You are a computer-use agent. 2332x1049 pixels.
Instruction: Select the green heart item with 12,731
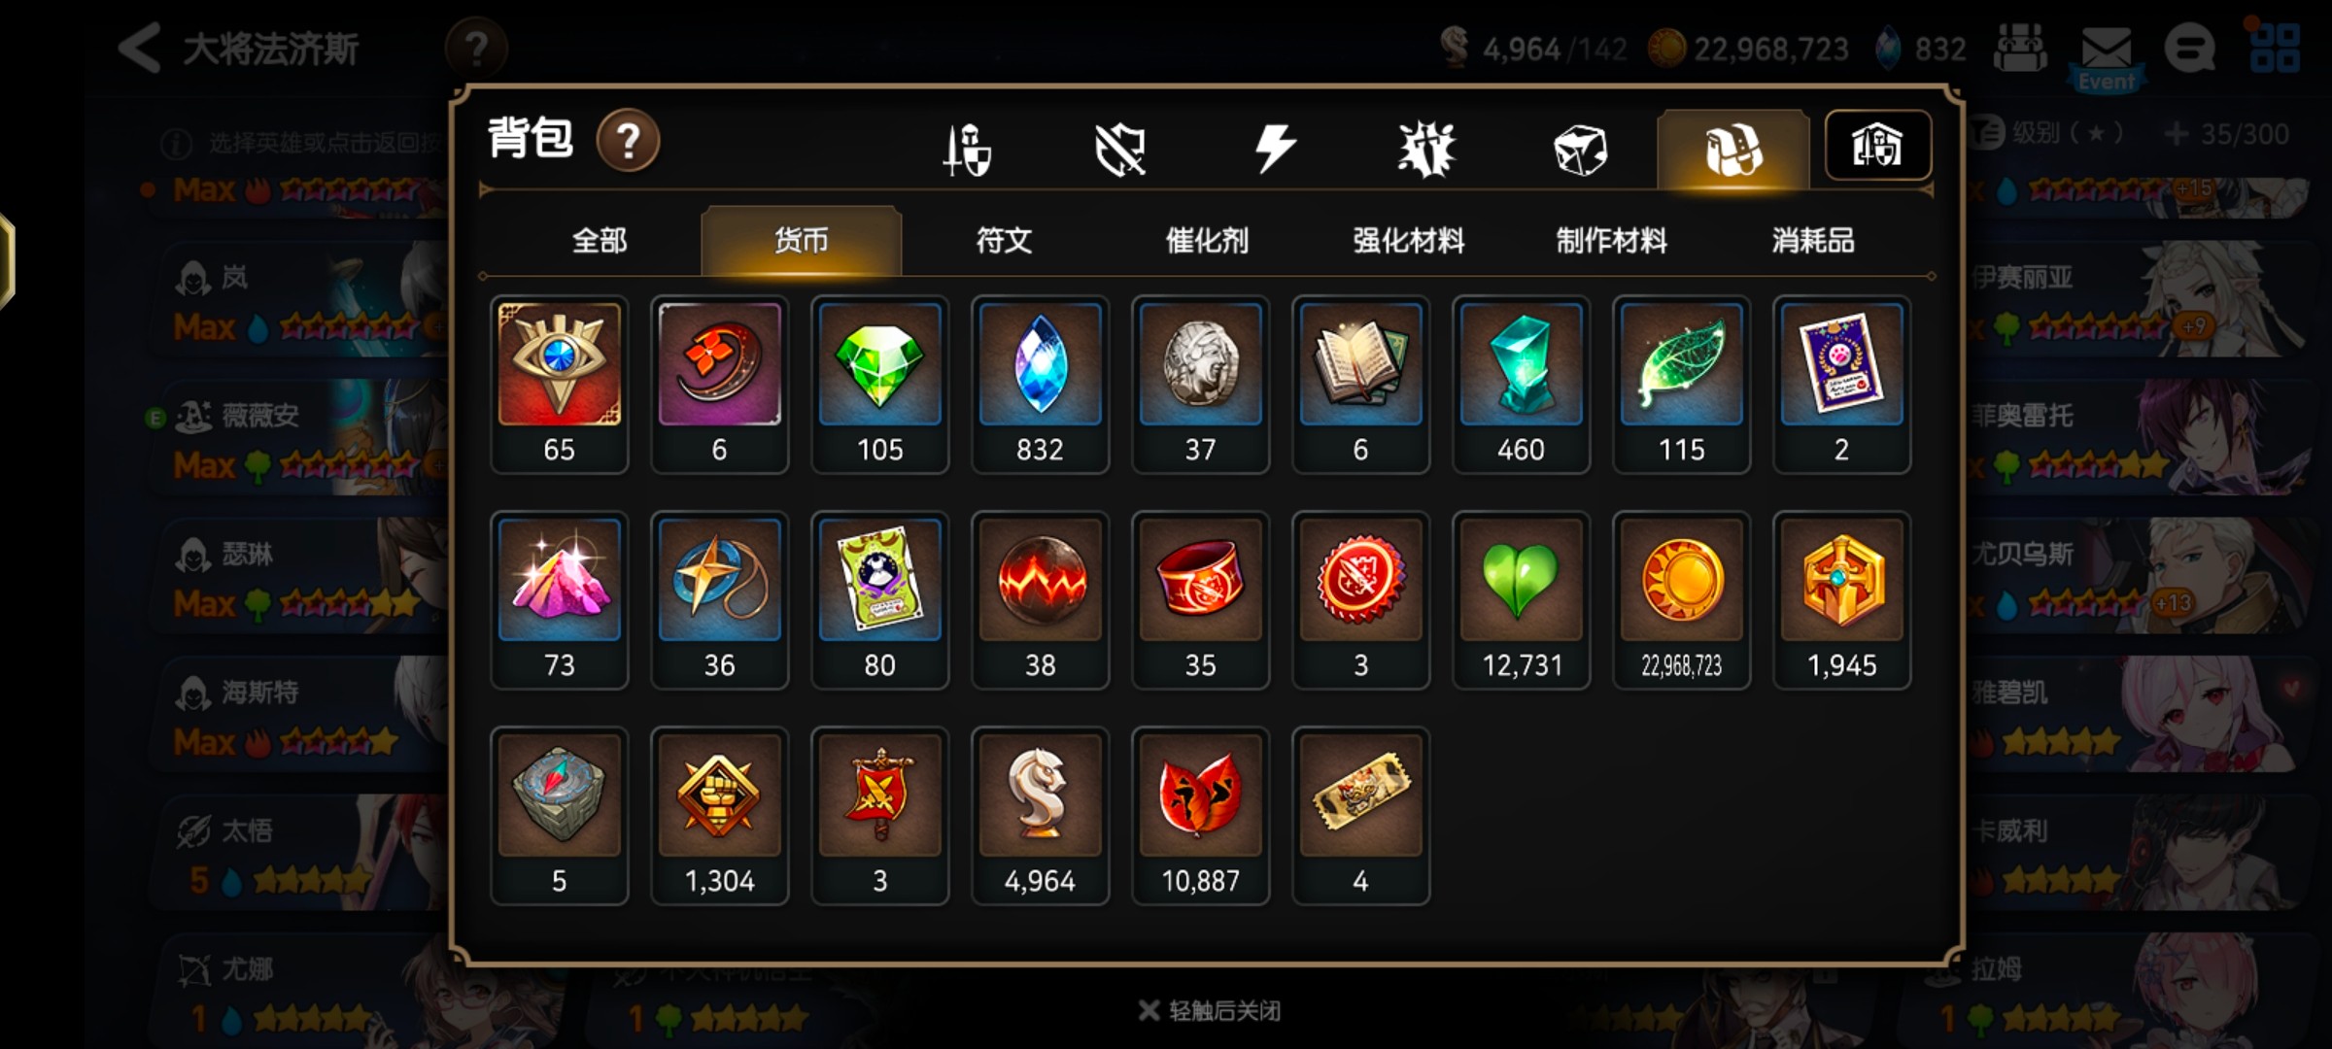pyautogui.click(x=1521, y=600)
